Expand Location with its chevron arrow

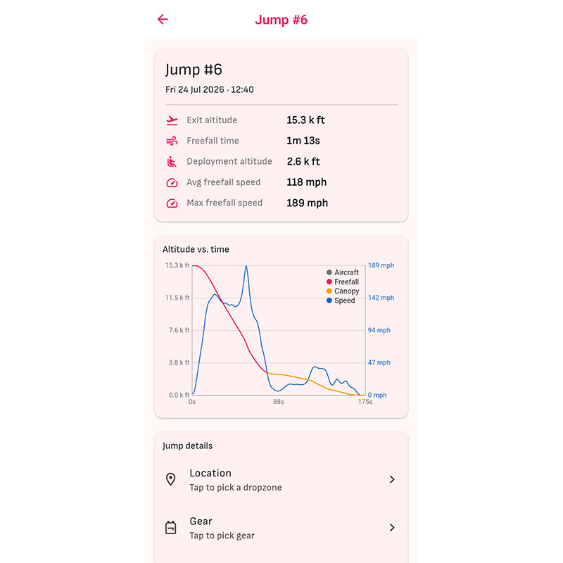click(x=392, y=479)
